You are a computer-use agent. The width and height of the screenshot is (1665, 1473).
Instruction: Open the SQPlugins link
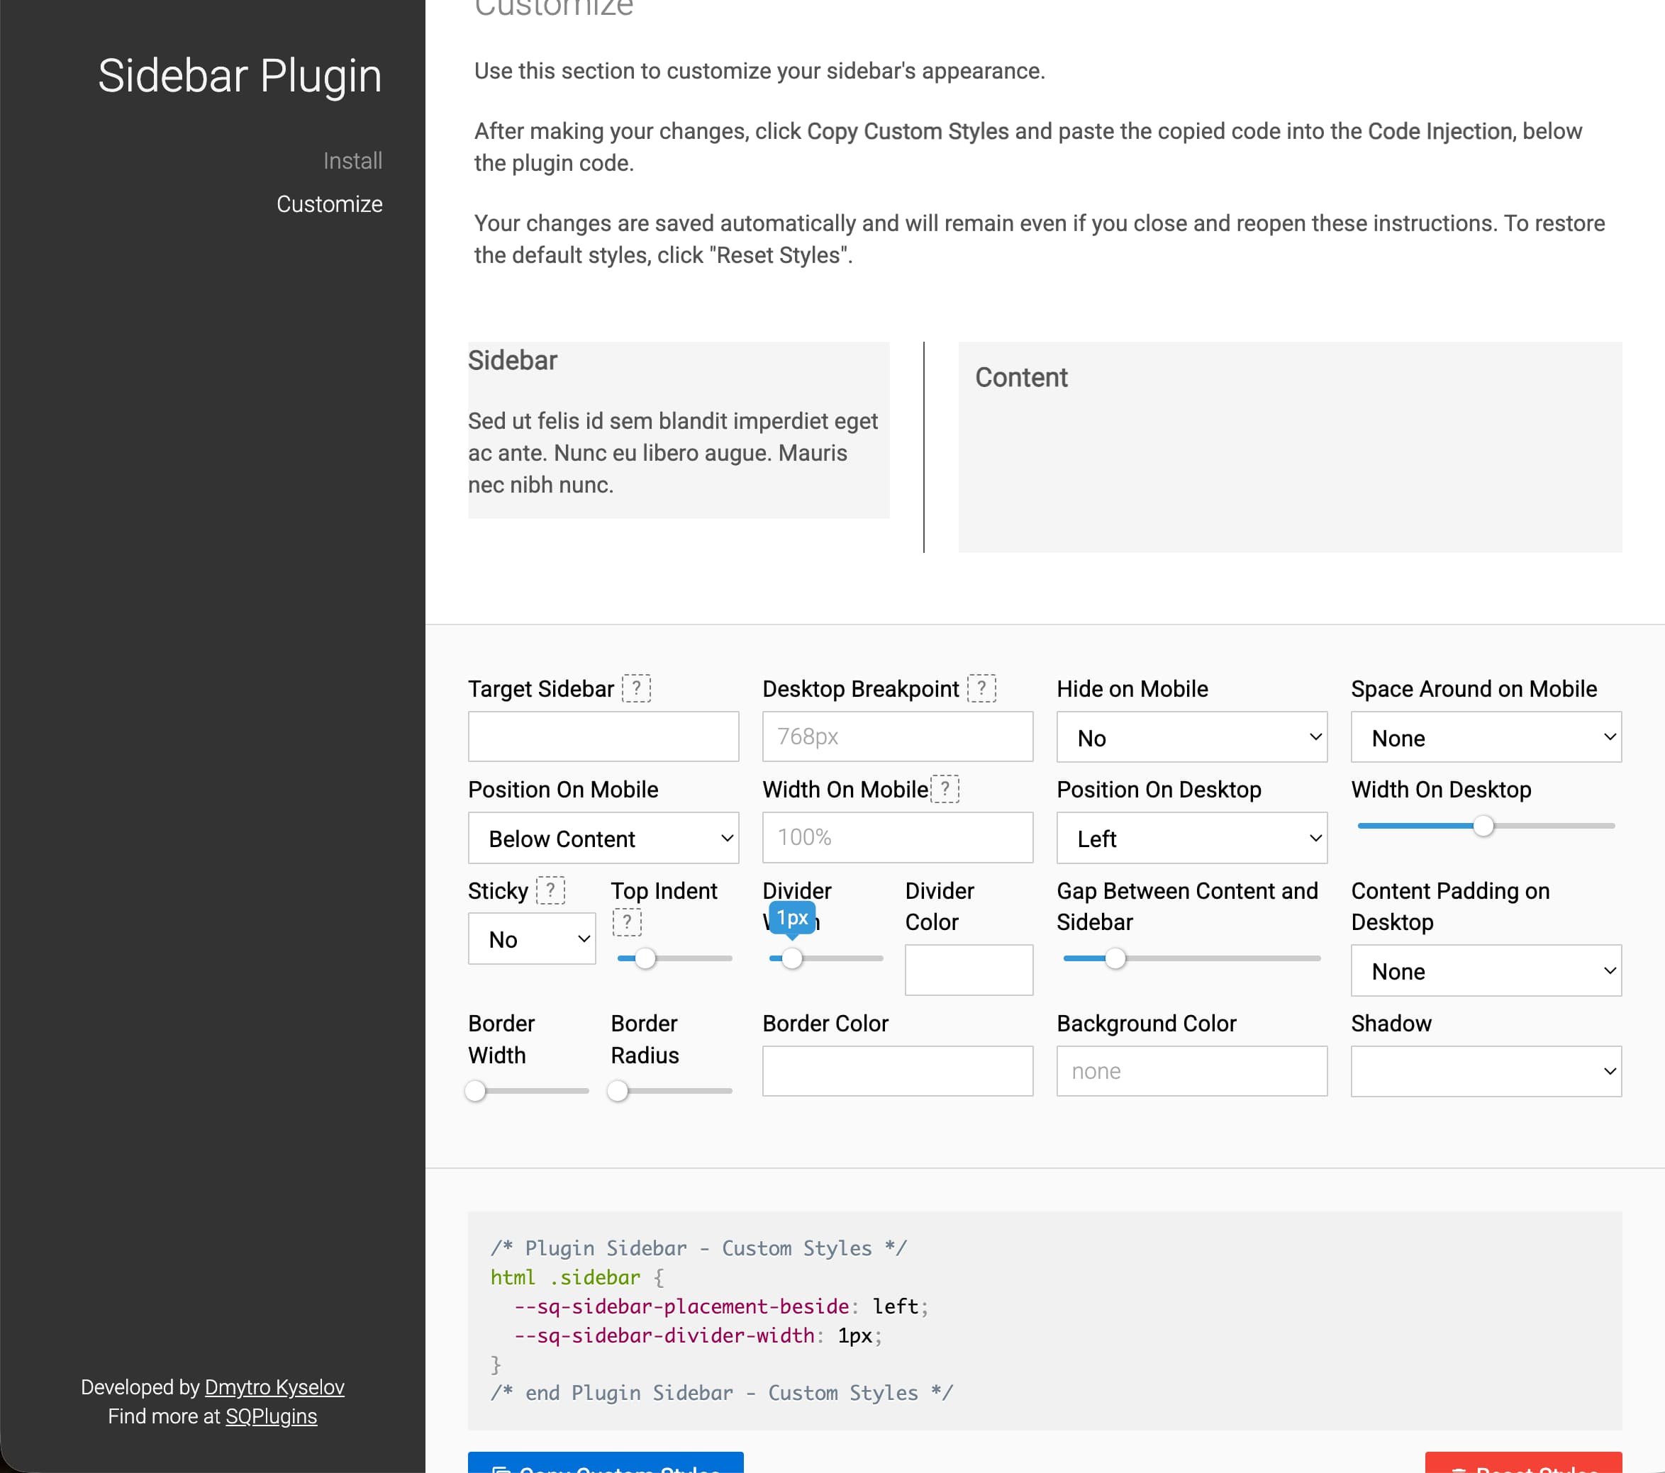[272, 1416]
